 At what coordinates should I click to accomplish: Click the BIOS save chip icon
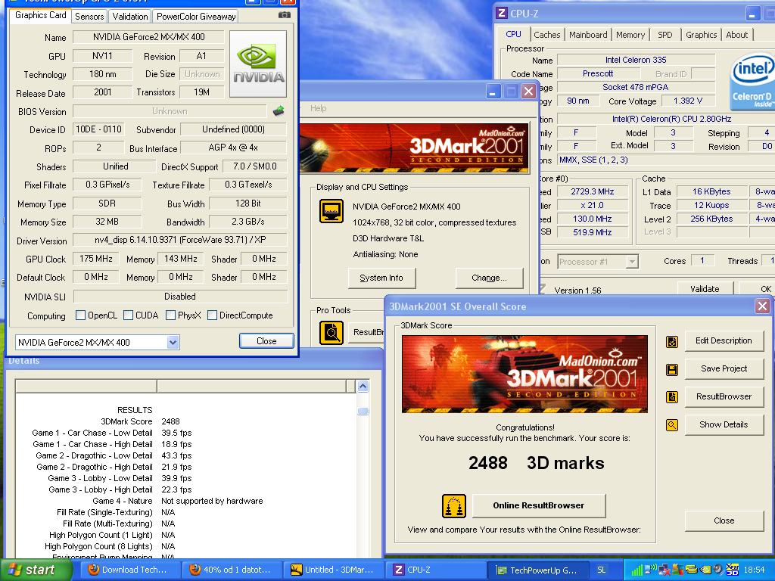[x=279, y=110]
